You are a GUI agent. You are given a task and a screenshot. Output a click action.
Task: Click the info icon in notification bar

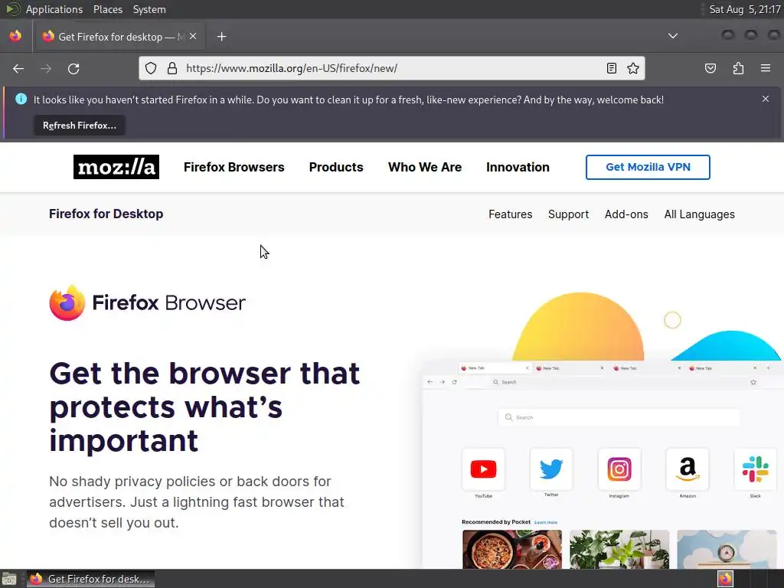[x=21, y=99]
